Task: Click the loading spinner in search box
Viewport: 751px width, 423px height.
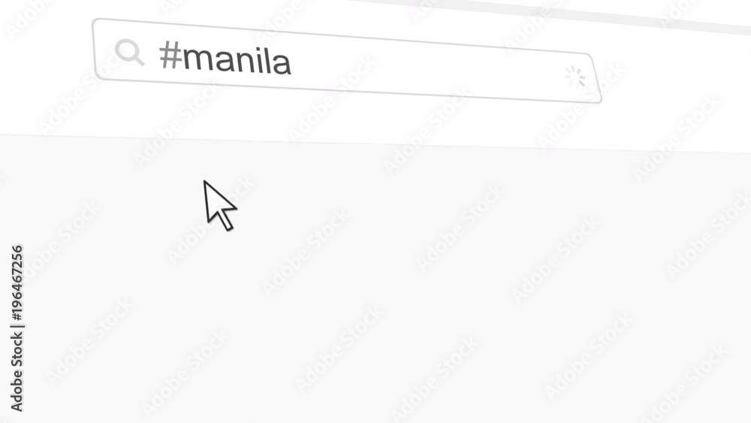Action: [575, 77]
